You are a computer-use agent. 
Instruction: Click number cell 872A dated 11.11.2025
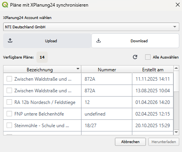tap(107, 79)
